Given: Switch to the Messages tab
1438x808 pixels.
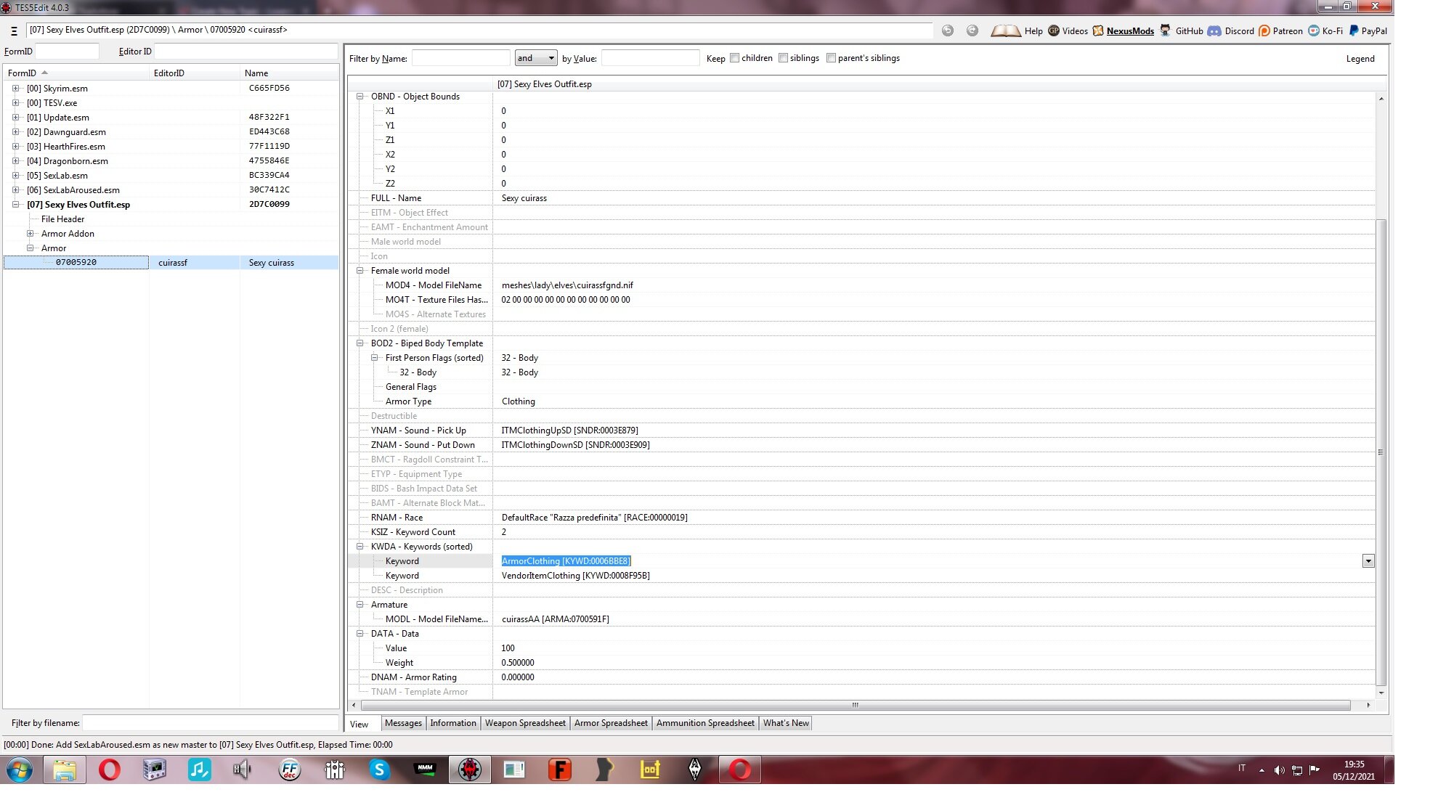Looking at the screenshot, I should (x=403, y=723).
